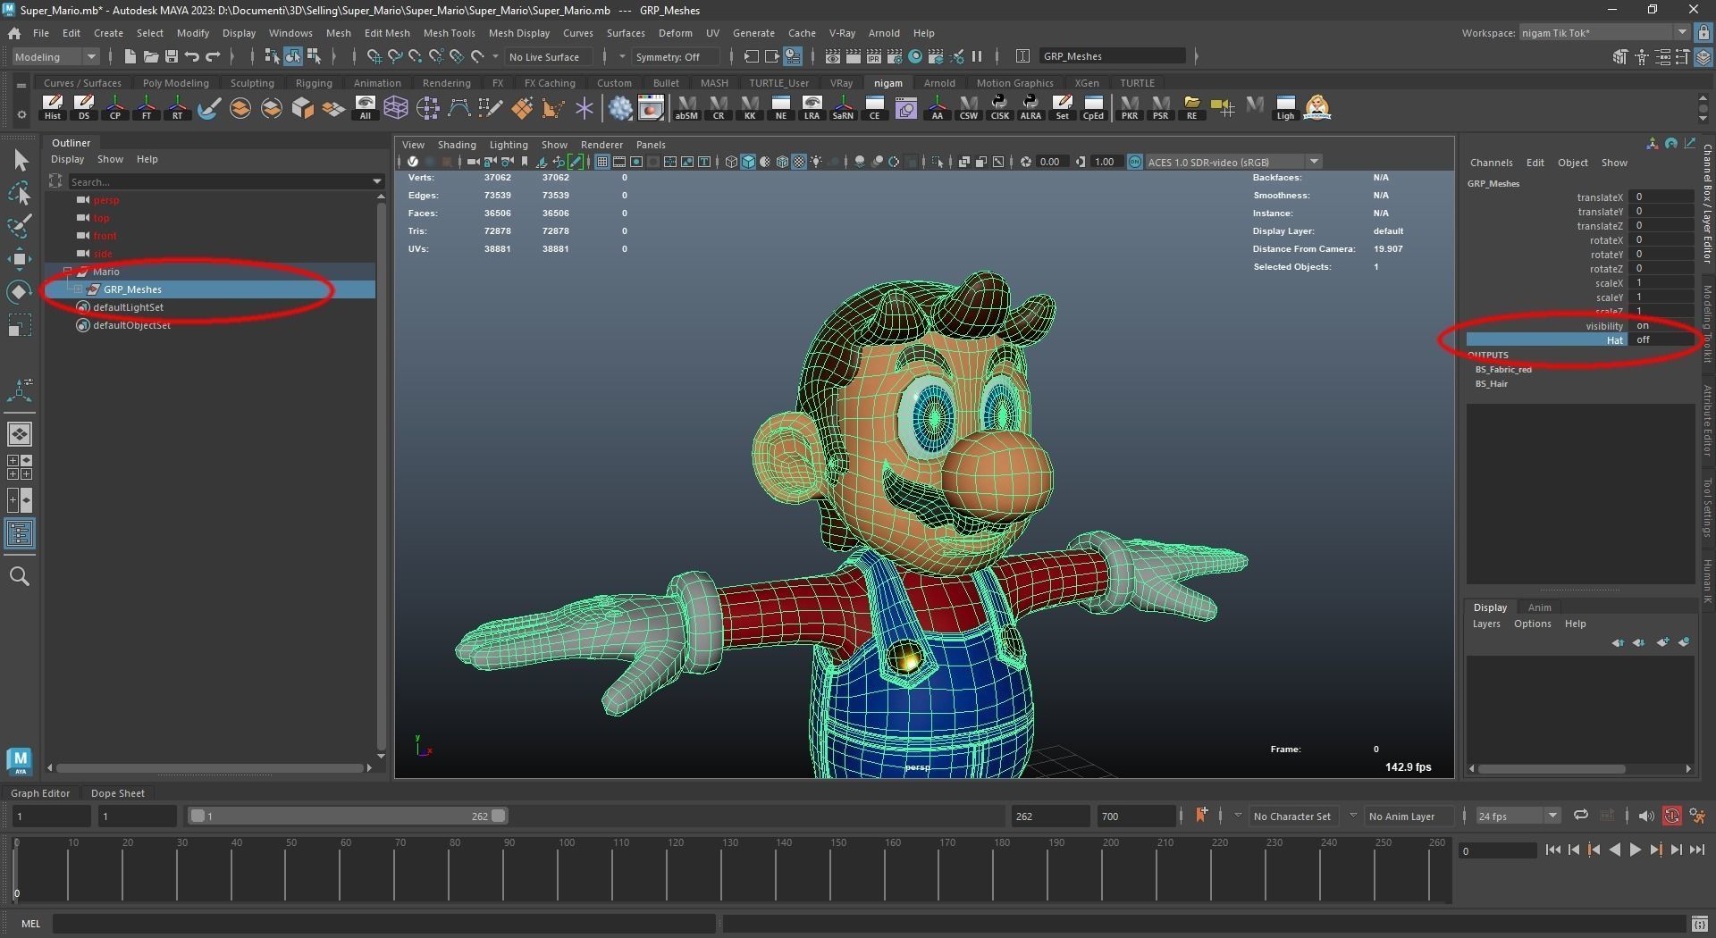Select the Move tool in the toolbox
Screen dimensions: 1716x938
coord(20,259)
